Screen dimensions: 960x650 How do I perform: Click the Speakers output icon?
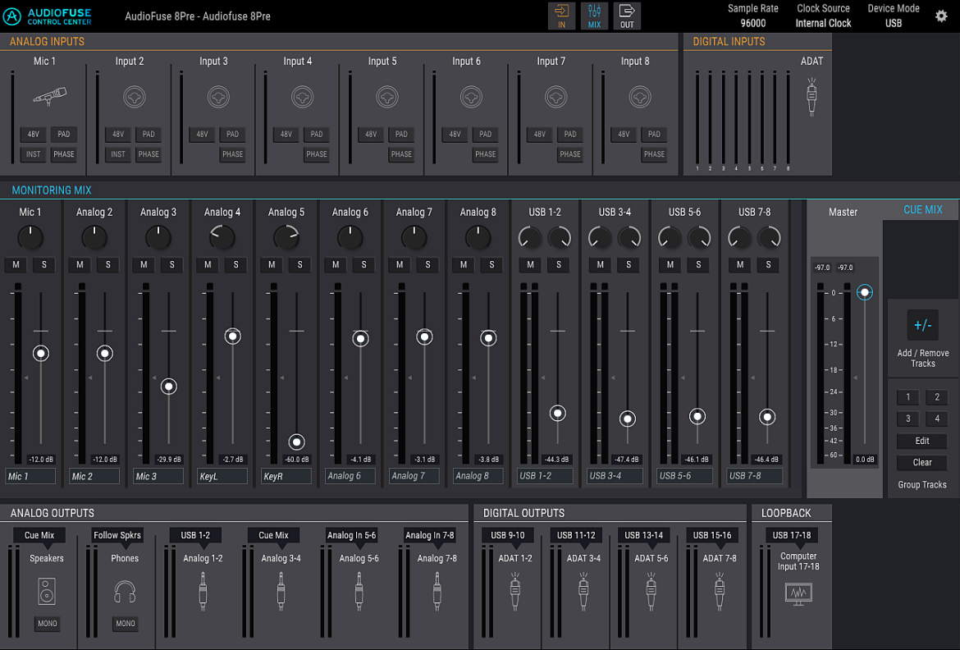pos(47,592)
